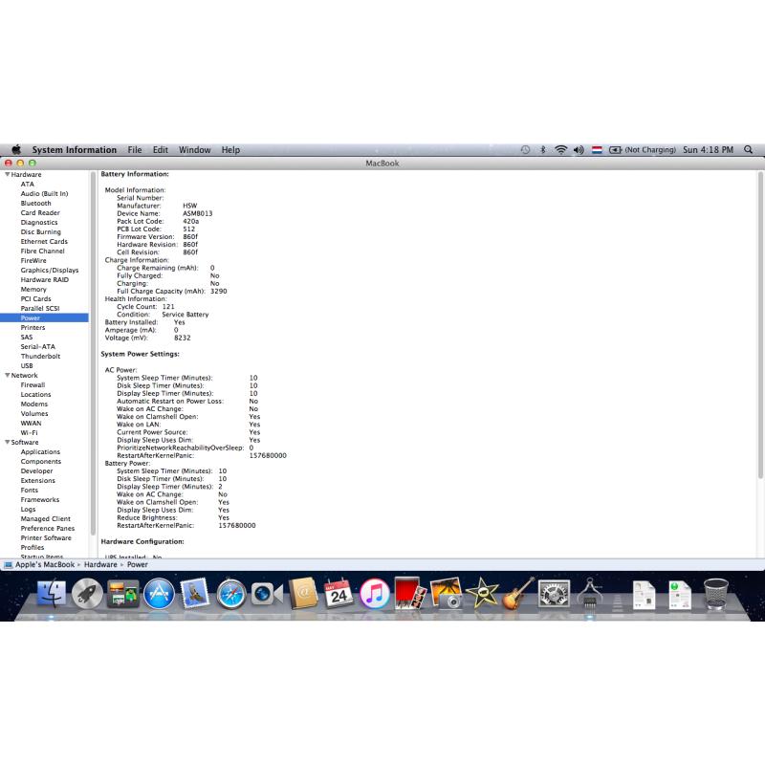Open Contacts address book icon
Screen dimensions: 765x765
(303, 593)
